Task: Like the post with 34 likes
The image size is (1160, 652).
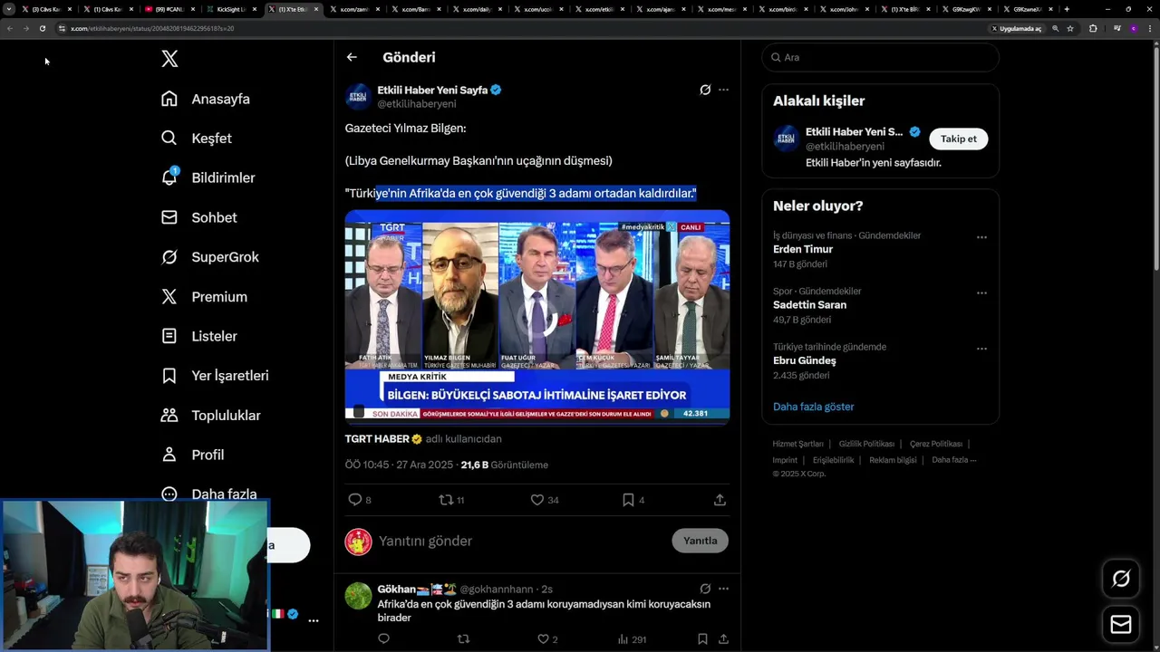Action: coord(544,500)
